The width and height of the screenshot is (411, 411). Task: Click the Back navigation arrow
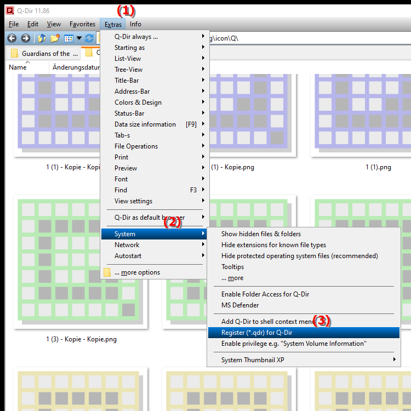point(12,38)
